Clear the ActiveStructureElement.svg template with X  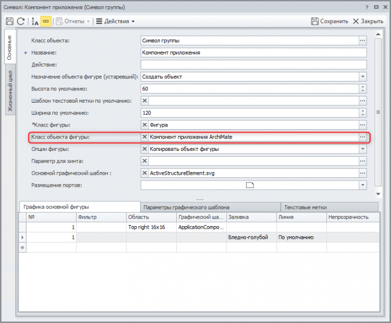coord(145,173)
